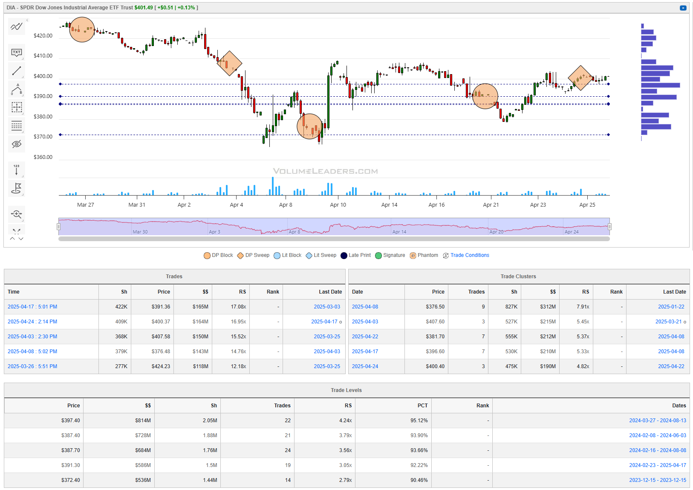Hide all drawings with crossed eye

(17, 144)
